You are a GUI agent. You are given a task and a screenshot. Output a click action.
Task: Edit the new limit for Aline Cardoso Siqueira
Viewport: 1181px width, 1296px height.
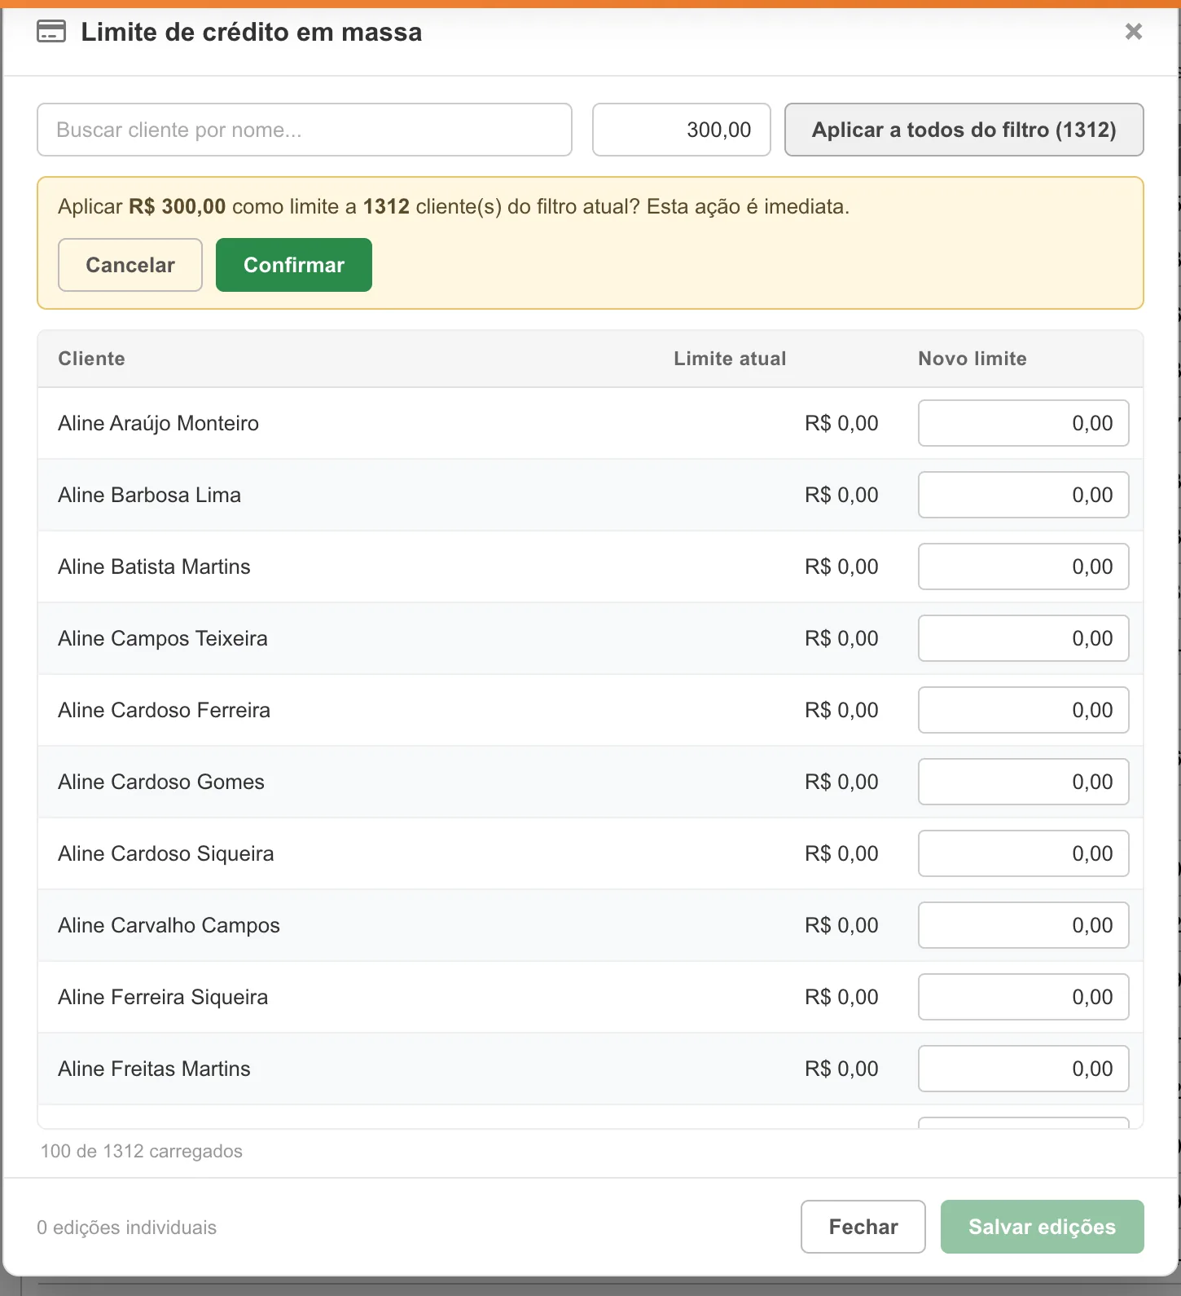coord(1024,853)
